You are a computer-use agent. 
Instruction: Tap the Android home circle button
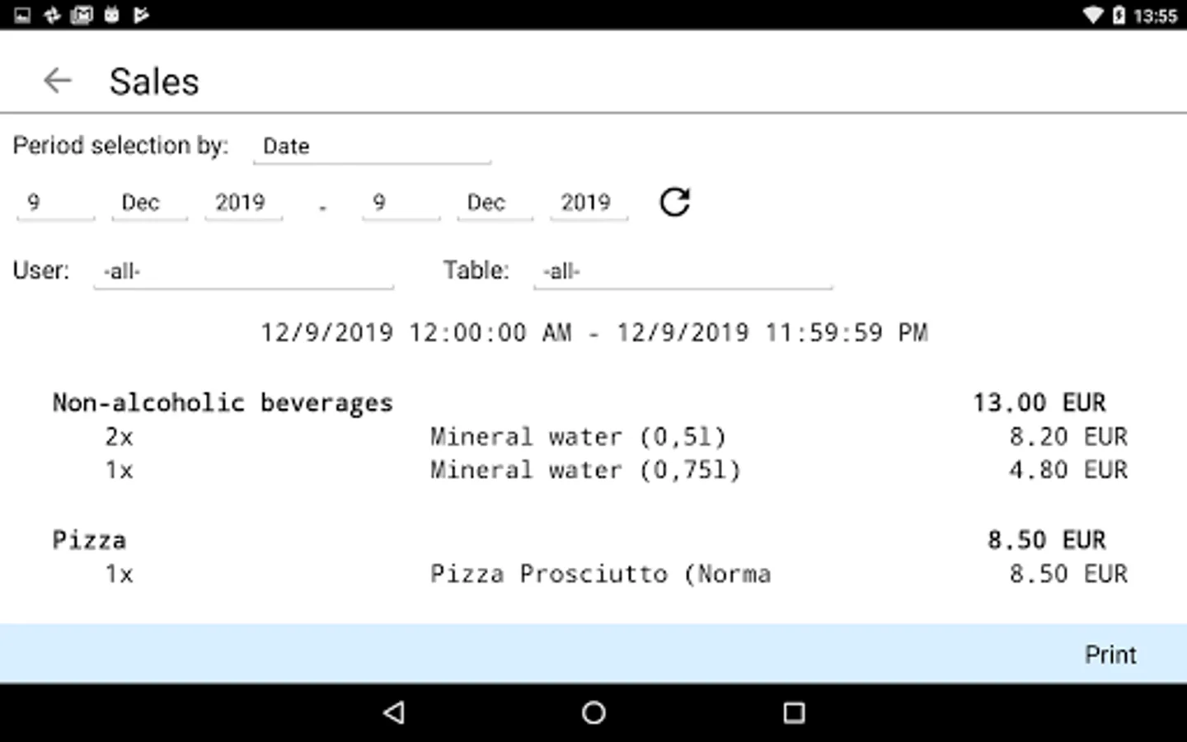click(x=593, y=712)
